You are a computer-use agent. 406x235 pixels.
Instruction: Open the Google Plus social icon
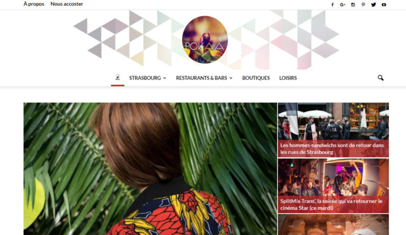point(343,5)
